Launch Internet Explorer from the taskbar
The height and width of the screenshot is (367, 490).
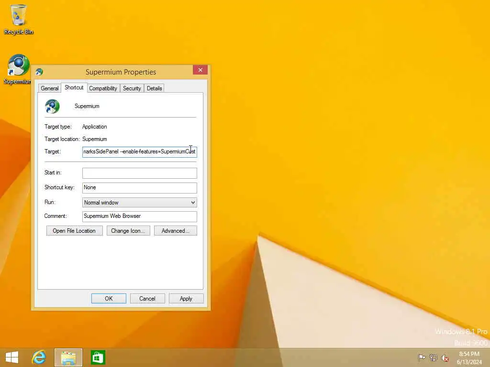click(x=39, y=357)
